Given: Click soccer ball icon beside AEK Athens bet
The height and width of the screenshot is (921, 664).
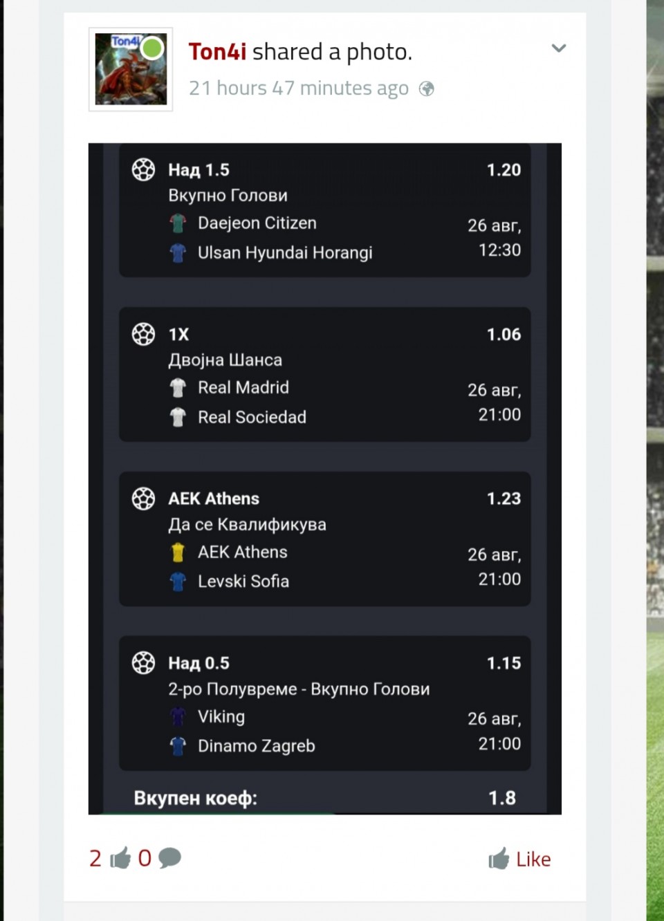Looking at the screenshot, I should (144, 499).
